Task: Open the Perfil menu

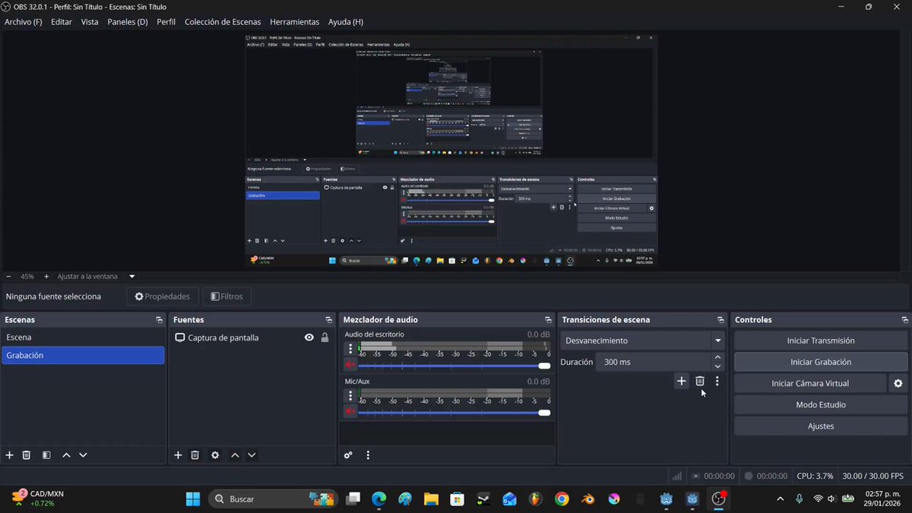Action: coord(166,22)
